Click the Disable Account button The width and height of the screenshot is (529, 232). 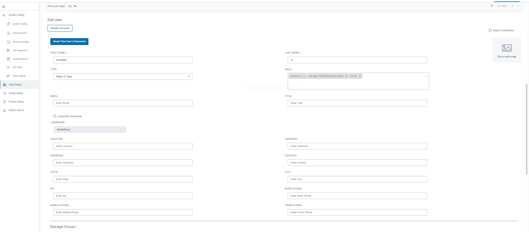click(60, 28)
